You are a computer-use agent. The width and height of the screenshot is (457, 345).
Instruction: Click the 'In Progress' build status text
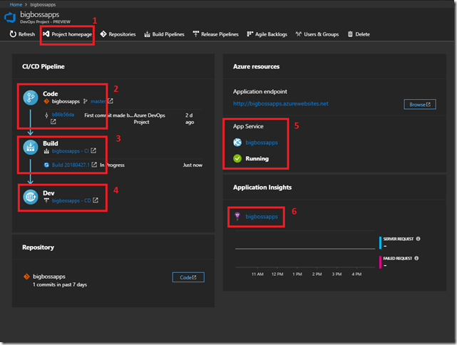[x=112, y=165]
